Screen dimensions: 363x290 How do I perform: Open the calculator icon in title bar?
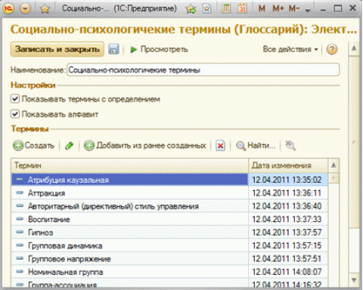[x=226, y=9]
